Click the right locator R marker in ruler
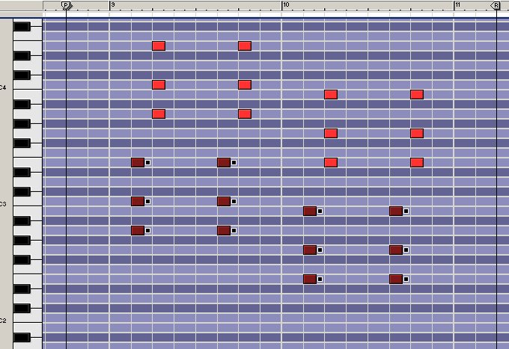The image size is (509, 349). click(495, 5)
